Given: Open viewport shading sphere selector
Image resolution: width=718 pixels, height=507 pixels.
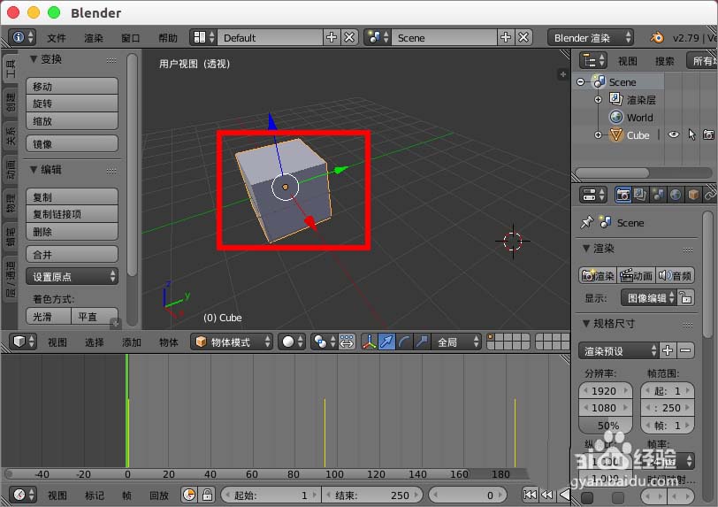Looking at the screenshot, I should pos(292,342).
